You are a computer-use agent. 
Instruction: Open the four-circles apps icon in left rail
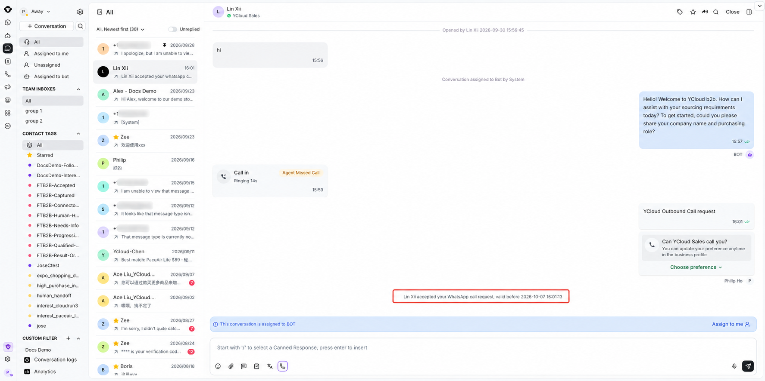click(8, 113)
